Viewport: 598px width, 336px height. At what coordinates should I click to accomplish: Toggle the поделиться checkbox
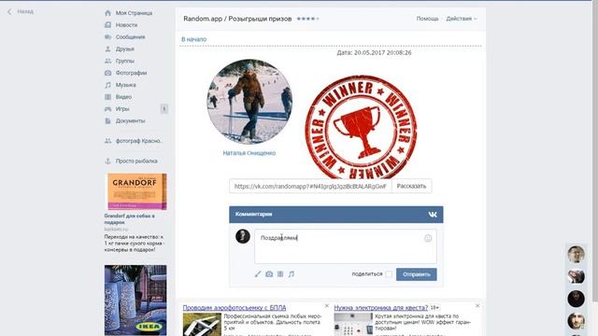[x=389, y=273]
